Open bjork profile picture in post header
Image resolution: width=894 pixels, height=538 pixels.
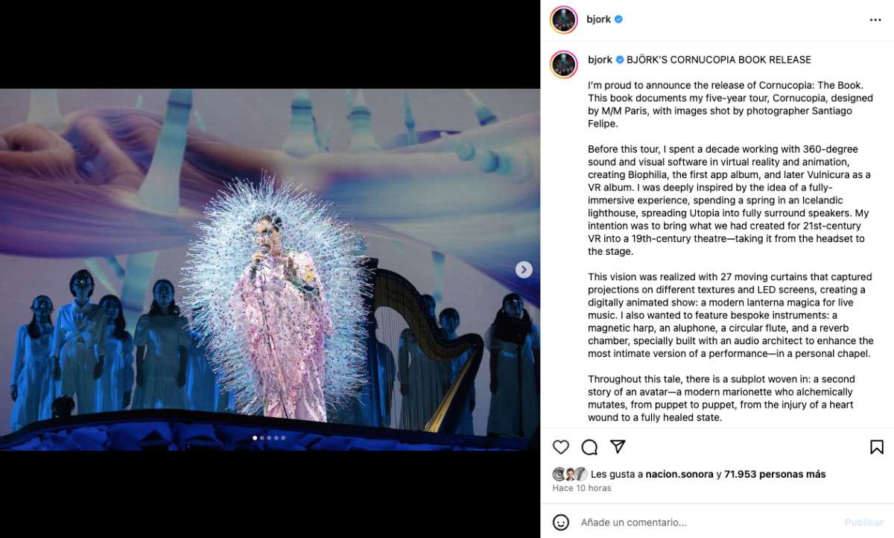pos(564,20)
